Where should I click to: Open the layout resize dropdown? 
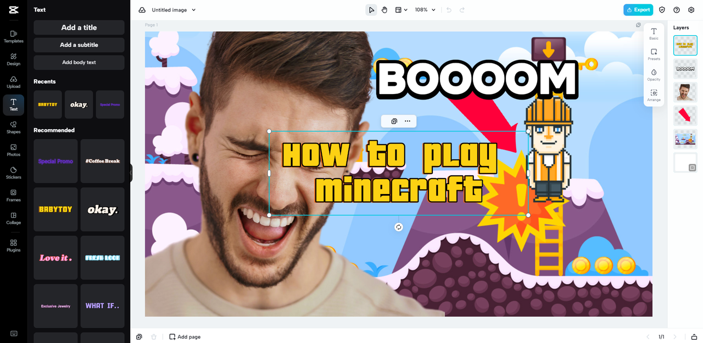coord(401,10)
